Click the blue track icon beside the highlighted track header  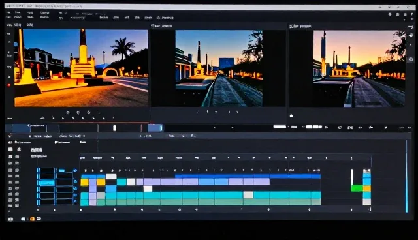(76, 182)
